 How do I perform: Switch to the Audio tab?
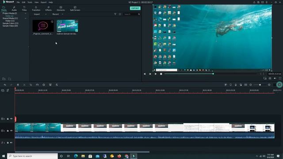click(x=14, y=8)
